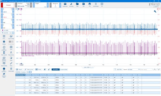Screen dimensions: 161x96
Task: Remove the ID(PGN) Contains filter
Action: pos(30,72)
